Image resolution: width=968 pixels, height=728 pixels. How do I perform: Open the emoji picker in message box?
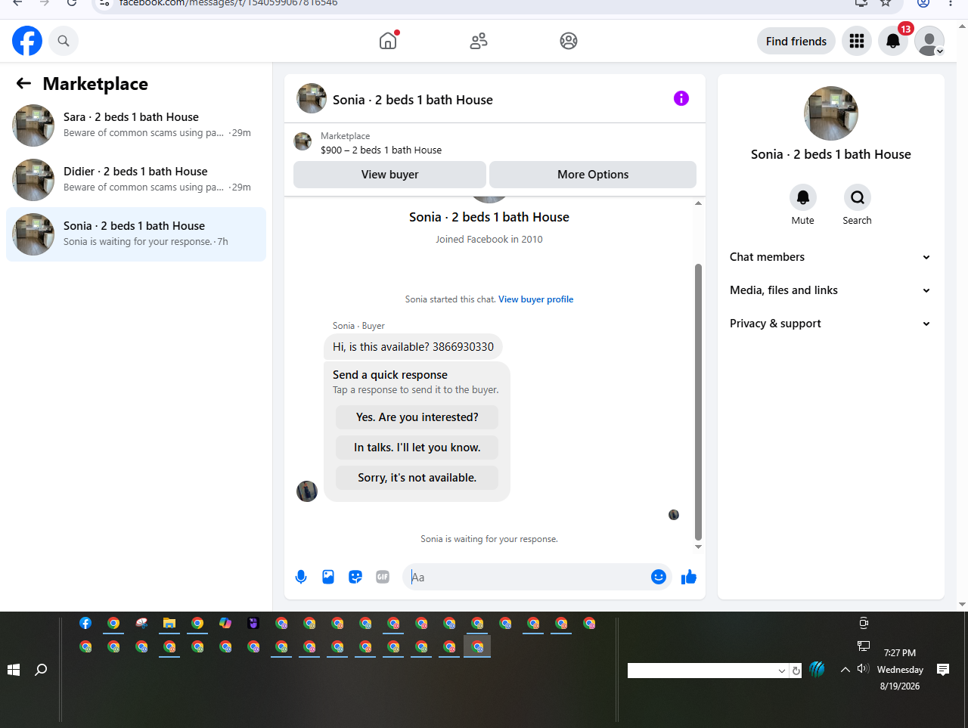[x=659, y=578]
